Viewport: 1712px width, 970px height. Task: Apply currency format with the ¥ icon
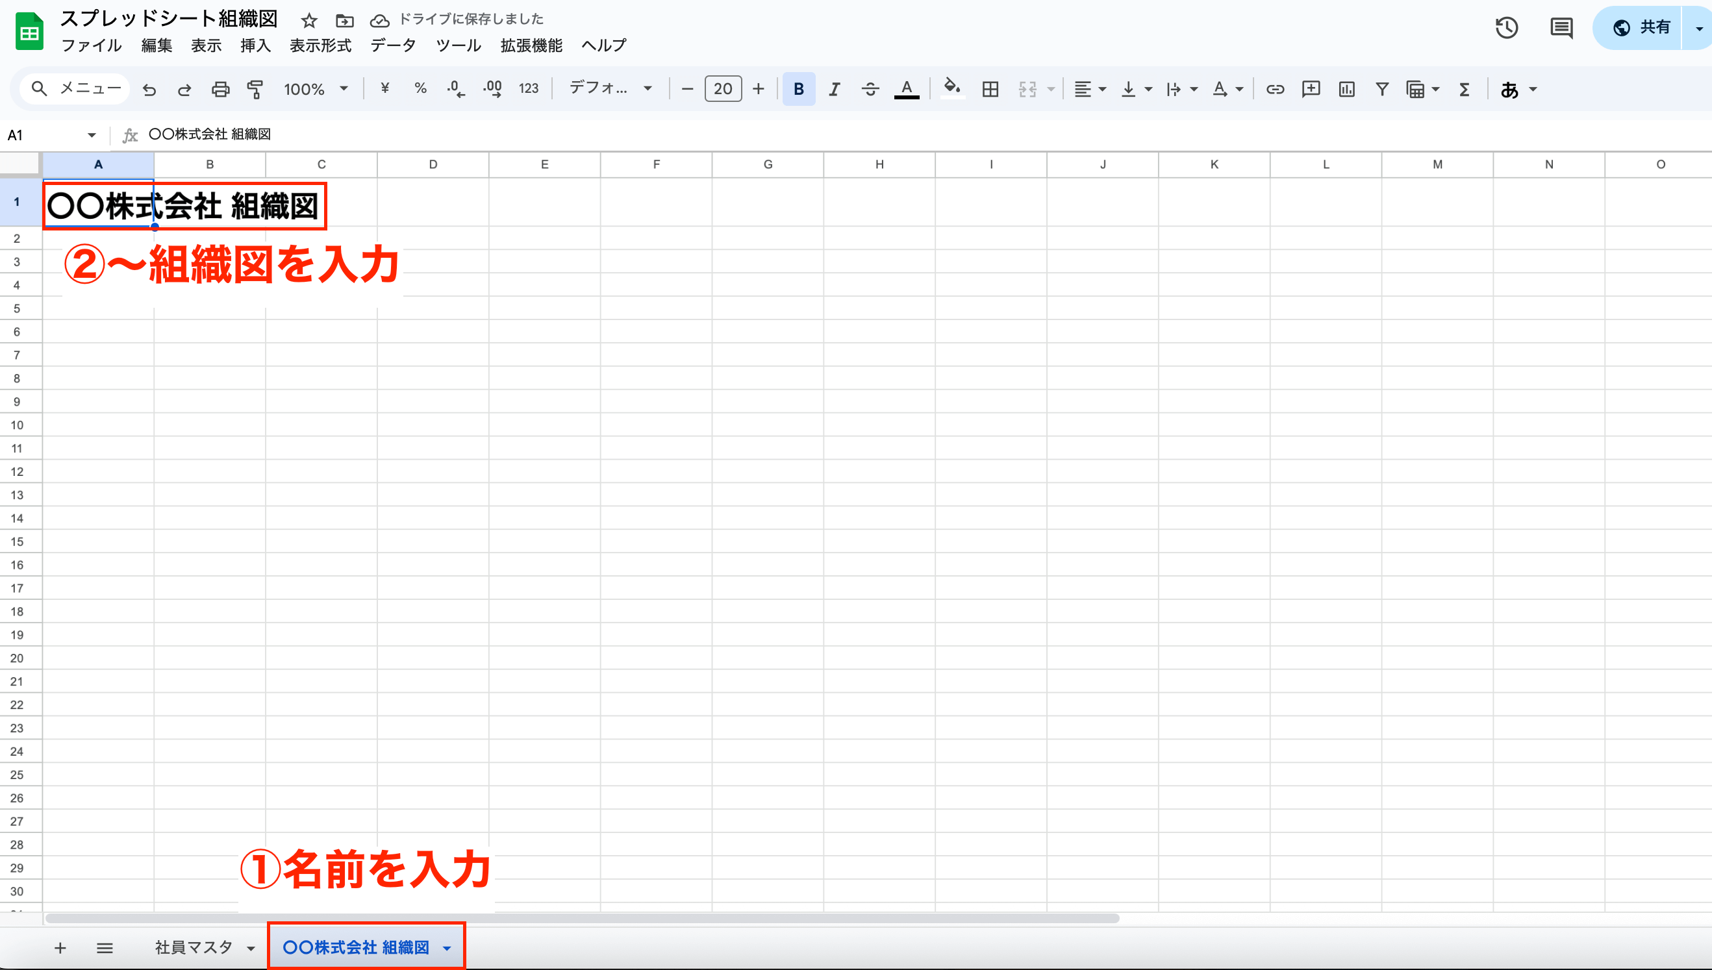point(384,88)
